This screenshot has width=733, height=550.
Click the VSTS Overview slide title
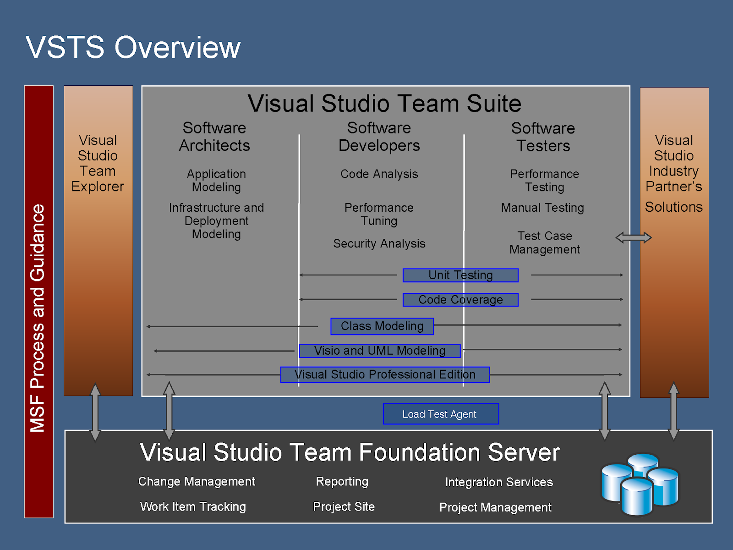(133, 47)
